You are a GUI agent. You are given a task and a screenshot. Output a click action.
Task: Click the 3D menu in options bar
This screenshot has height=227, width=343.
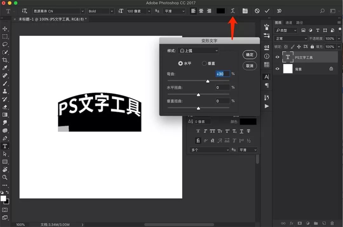tap(279, 11)
